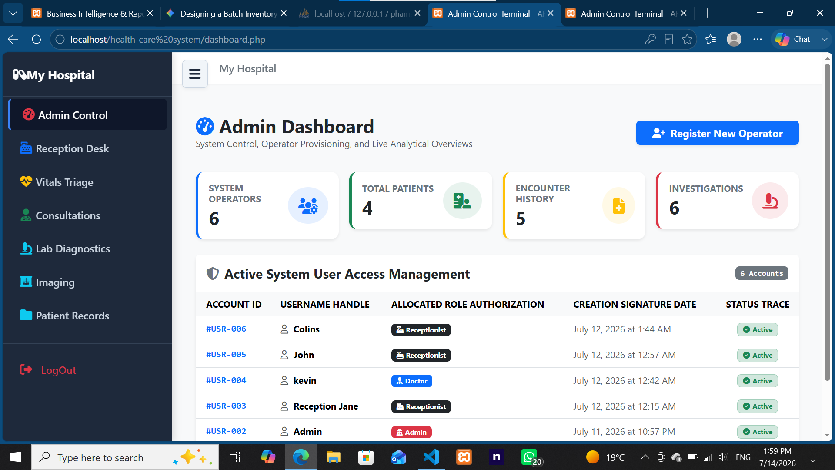Open account #USR-005
835x470 pixels.
coord(226,355)
